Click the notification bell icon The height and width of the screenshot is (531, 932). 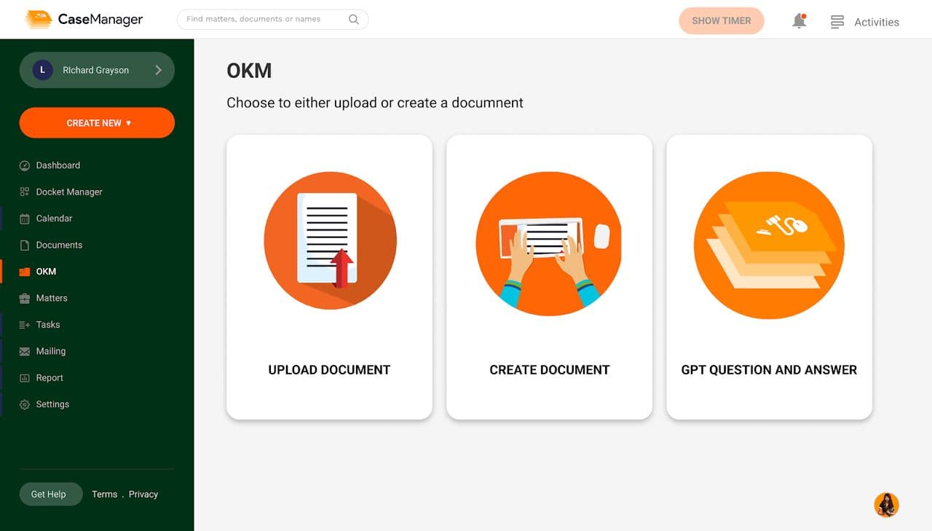point(799,21)
